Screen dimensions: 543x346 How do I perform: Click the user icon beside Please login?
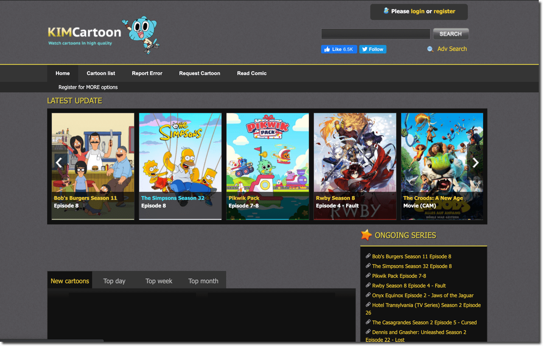[x=386, y=11]
